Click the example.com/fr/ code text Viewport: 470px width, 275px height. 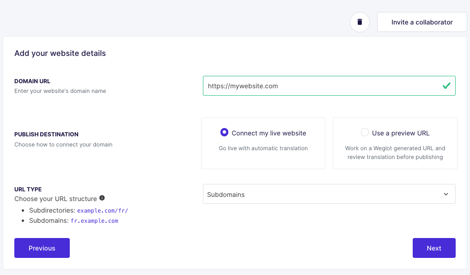point(103,210)
